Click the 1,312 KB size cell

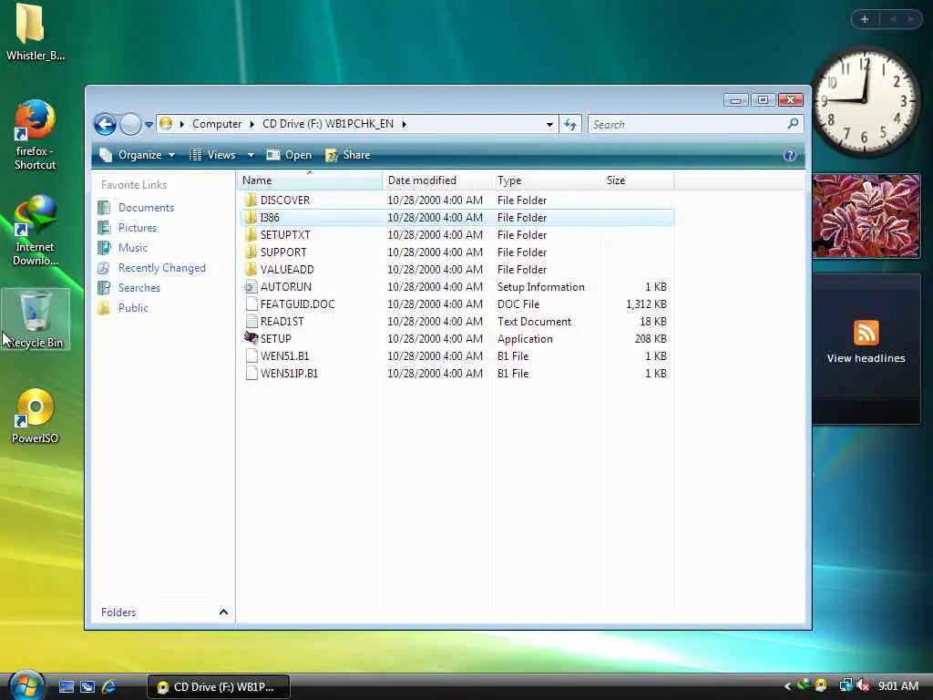point(646,304)
